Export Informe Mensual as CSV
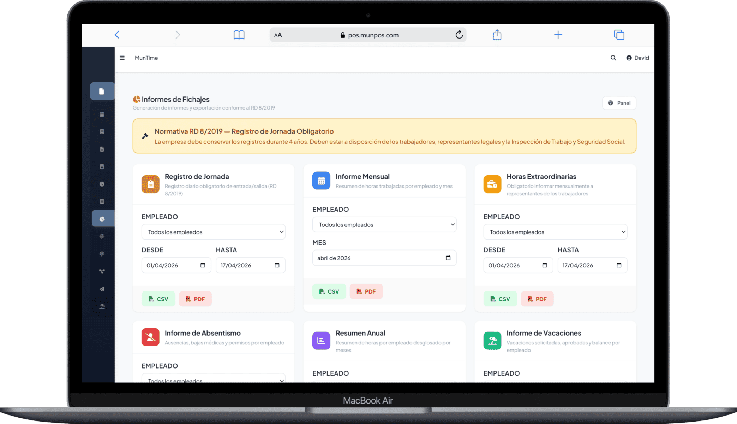 click(329, 291)
